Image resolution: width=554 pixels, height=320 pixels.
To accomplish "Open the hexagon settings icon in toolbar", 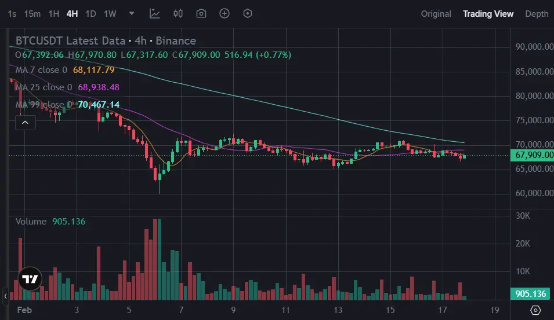I will (248, 13).
